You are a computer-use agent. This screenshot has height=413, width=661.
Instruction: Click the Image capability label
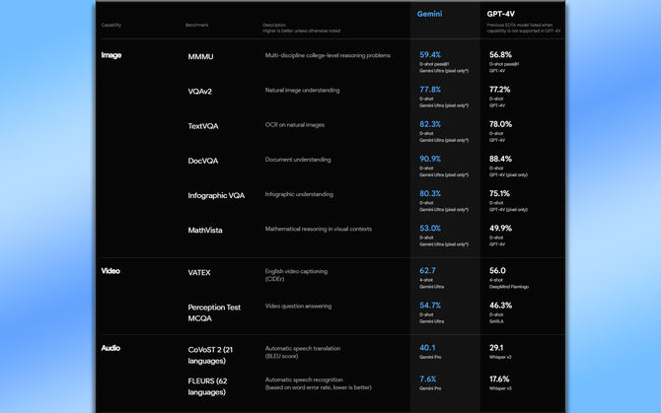111,55
